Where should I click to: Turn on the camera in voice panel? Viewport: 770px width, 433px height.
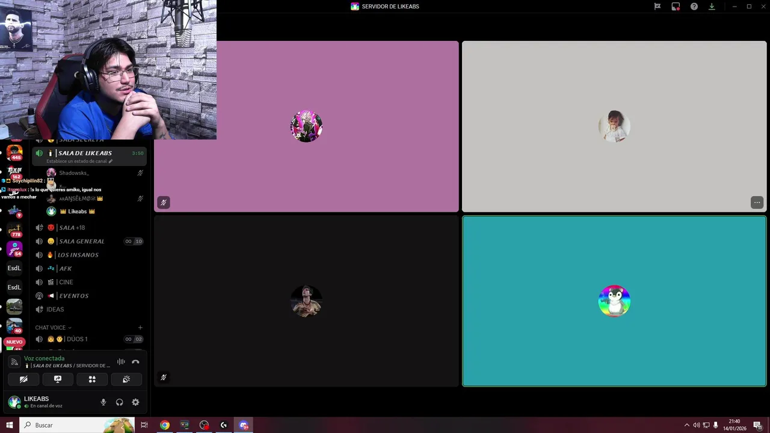[x=23, y=379]
